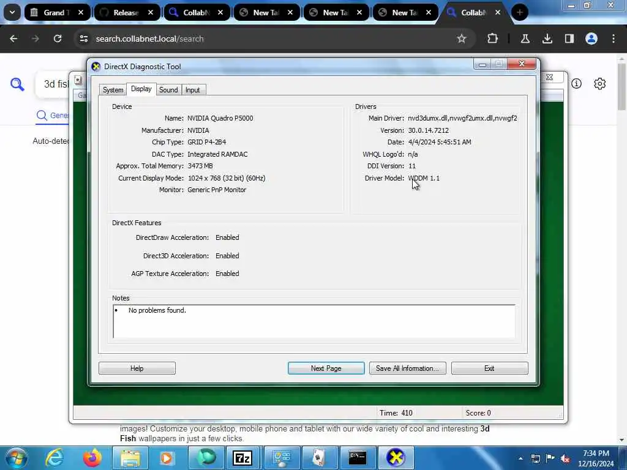Go forward in the browser
The height and width of the screenshot is (470, 627).
coord(35,39)
